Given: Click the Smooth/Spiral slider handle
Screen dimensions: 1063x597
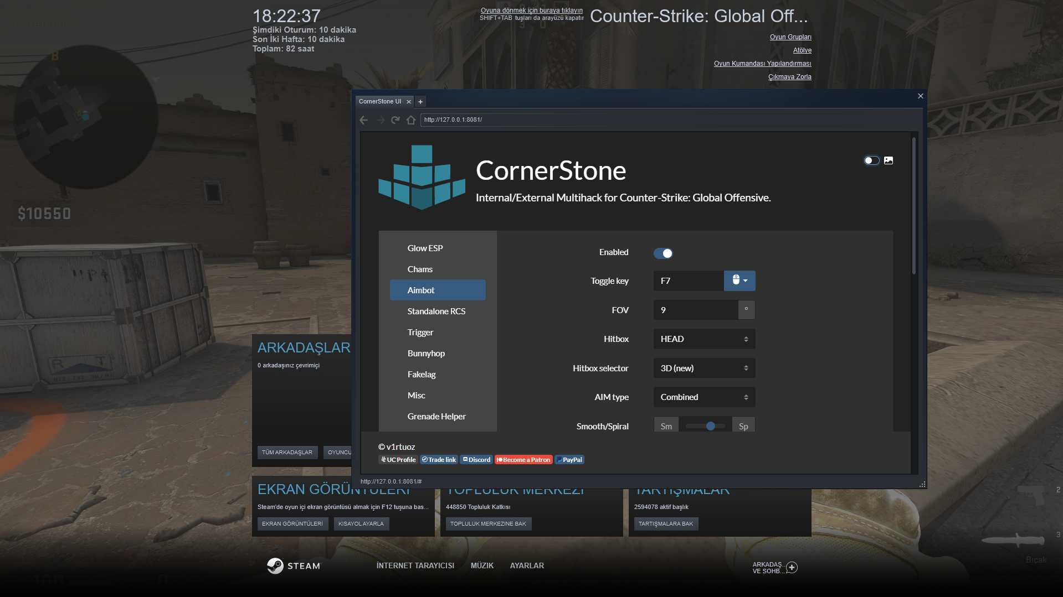Looking at the screenshot, I should tap(711, 426).
